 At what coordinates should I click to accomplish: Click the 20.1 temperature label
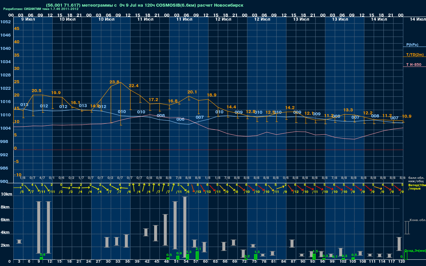tap(192, 92)
